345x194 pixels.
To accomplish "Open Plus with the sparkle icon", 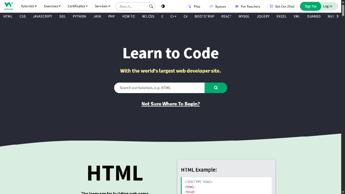I will (194, 6).
